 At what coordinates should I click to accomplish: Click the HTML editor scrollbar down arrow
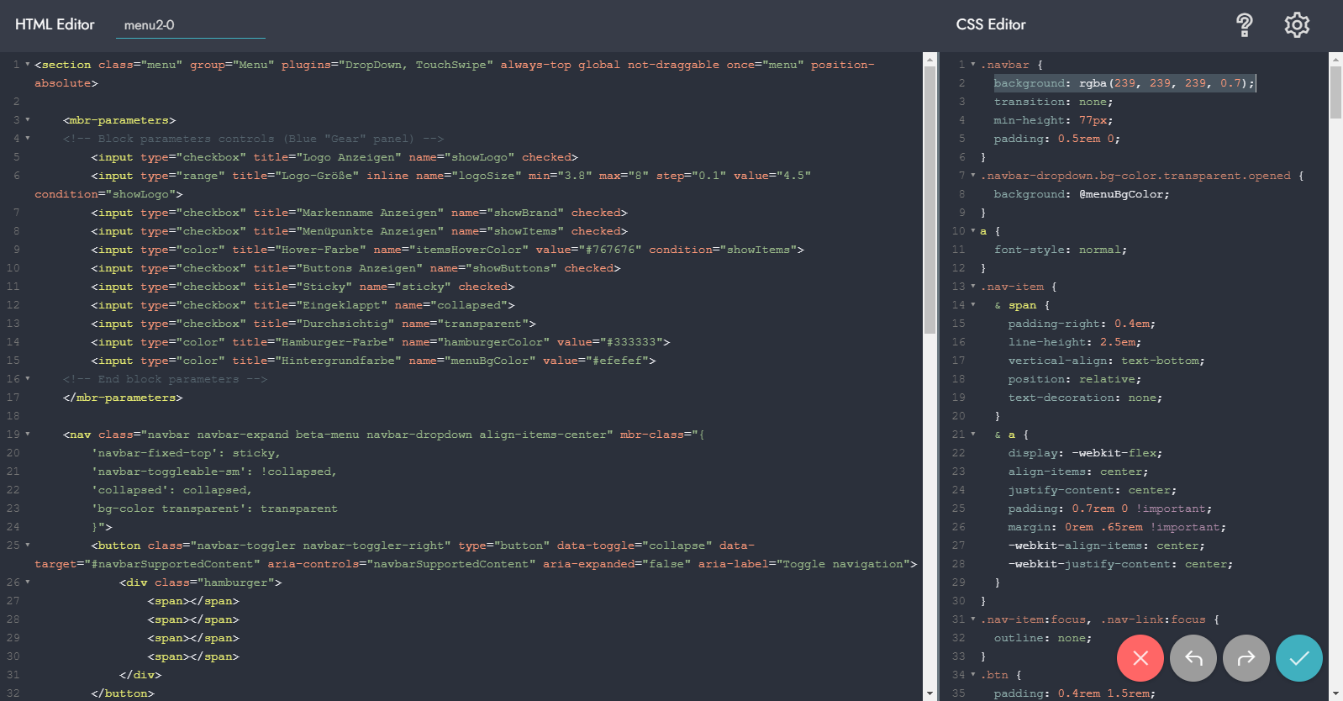click(930, 693)
